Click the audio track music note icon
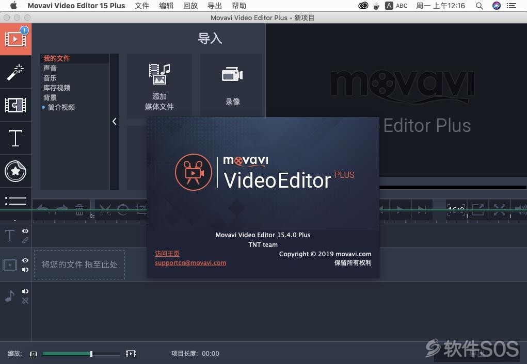This screenshot has width=527, height=364. [10, 296]
